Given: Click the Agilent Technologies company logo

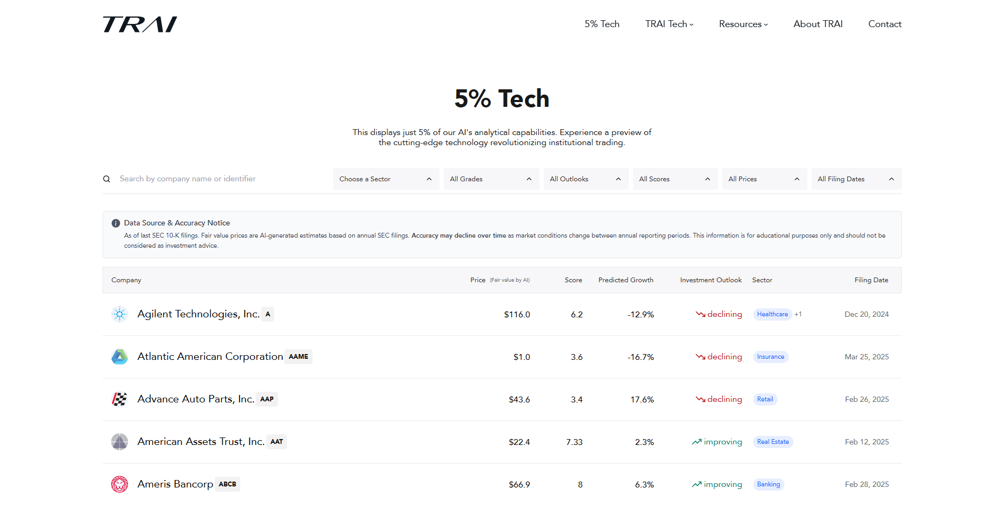Looking at the screenshot, I should (120, 314).
